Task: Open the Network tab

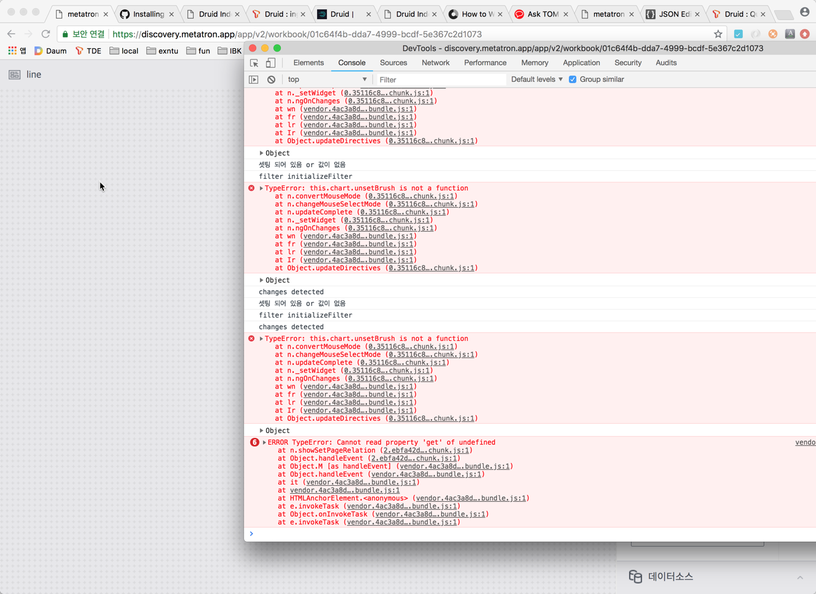Action: (436, 63)
